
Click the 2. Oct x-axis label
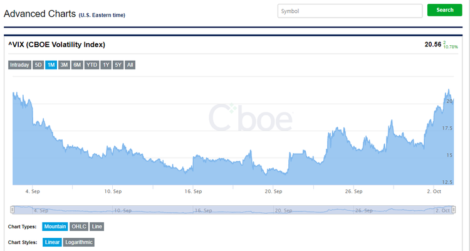tap(434, 191)
